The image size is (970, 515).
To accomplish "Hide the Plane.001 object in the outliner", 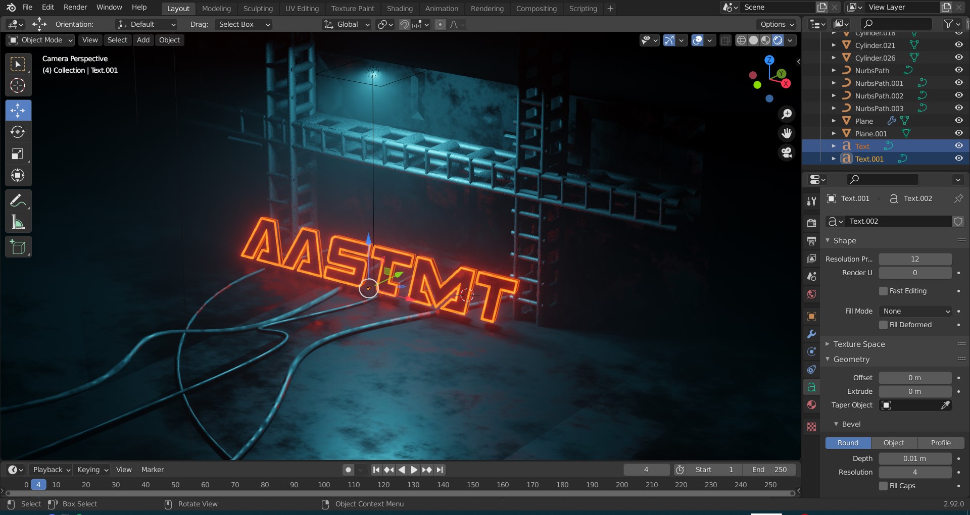I will tap(959, 133).
